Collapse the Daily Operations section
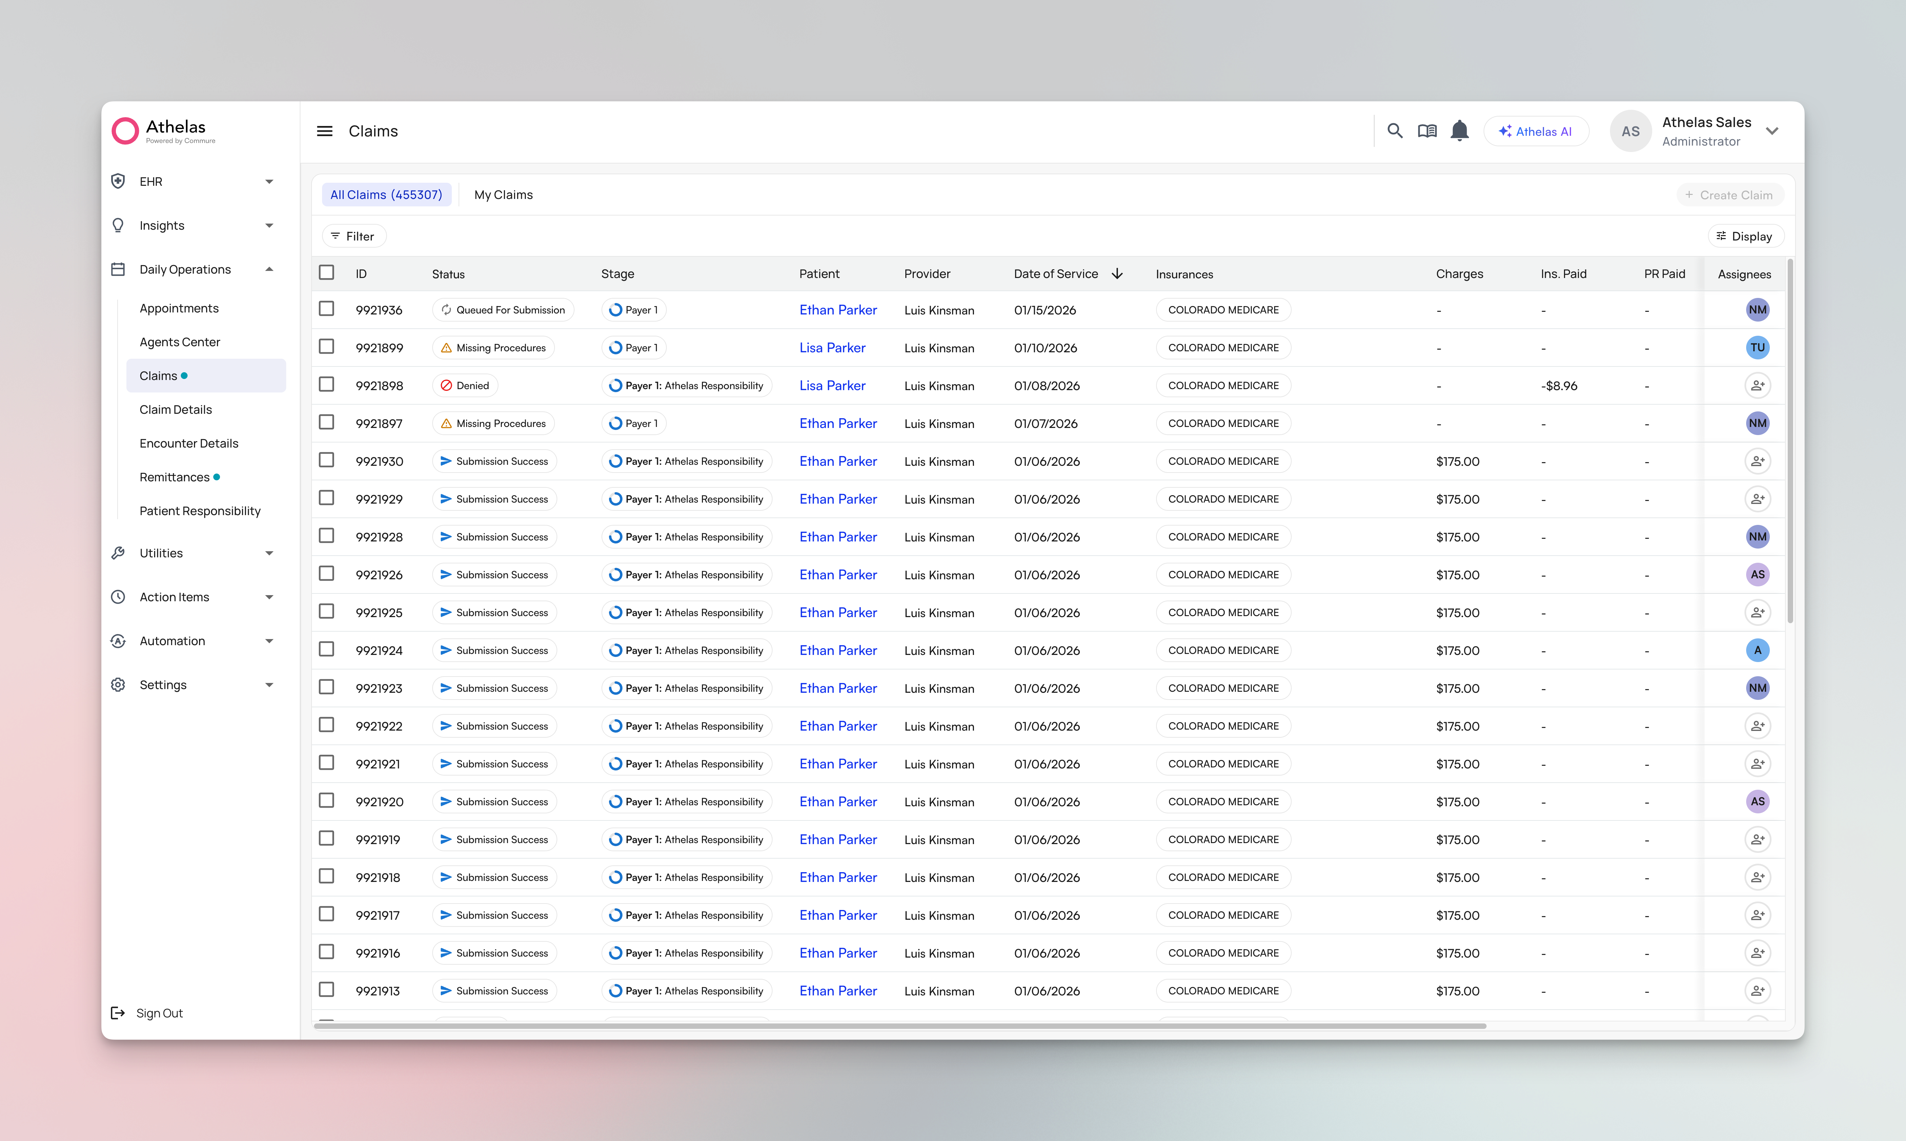Image resolution: width=1906 pixels, height=1141 pixels. pyautogui.click(x=269, y=269)
